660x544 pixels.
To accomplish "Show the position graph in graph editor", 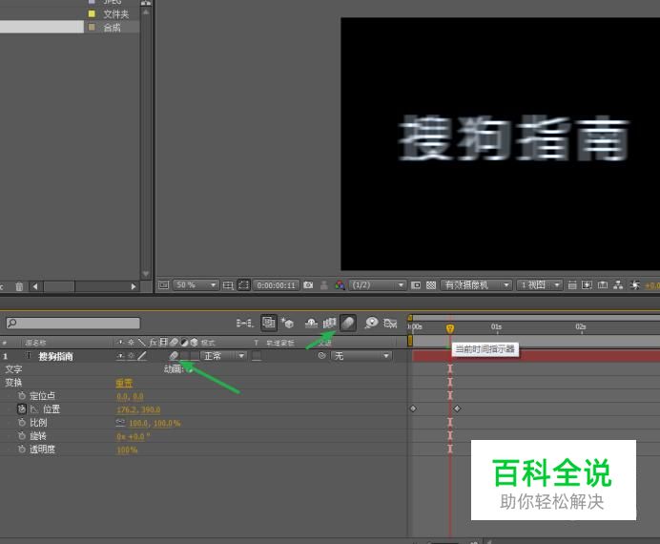I will [x=34, y=408].
